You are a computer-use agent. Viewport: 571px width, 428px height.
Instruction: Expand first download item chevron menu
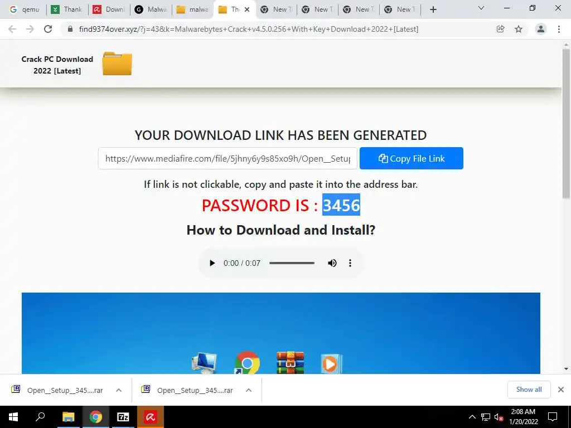119,390
